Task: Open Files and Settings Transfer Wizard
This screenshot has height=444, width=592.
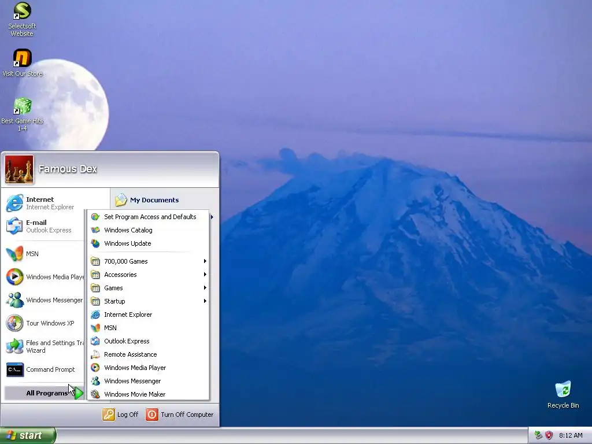Action: coord(45,346)
